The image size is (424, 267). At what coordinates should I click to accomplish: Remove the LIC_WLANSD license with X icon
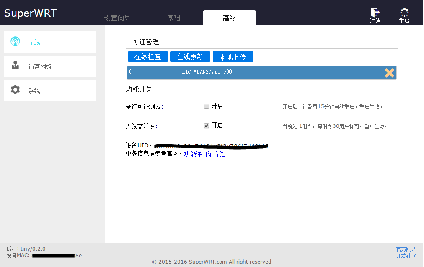pos(389,73)
